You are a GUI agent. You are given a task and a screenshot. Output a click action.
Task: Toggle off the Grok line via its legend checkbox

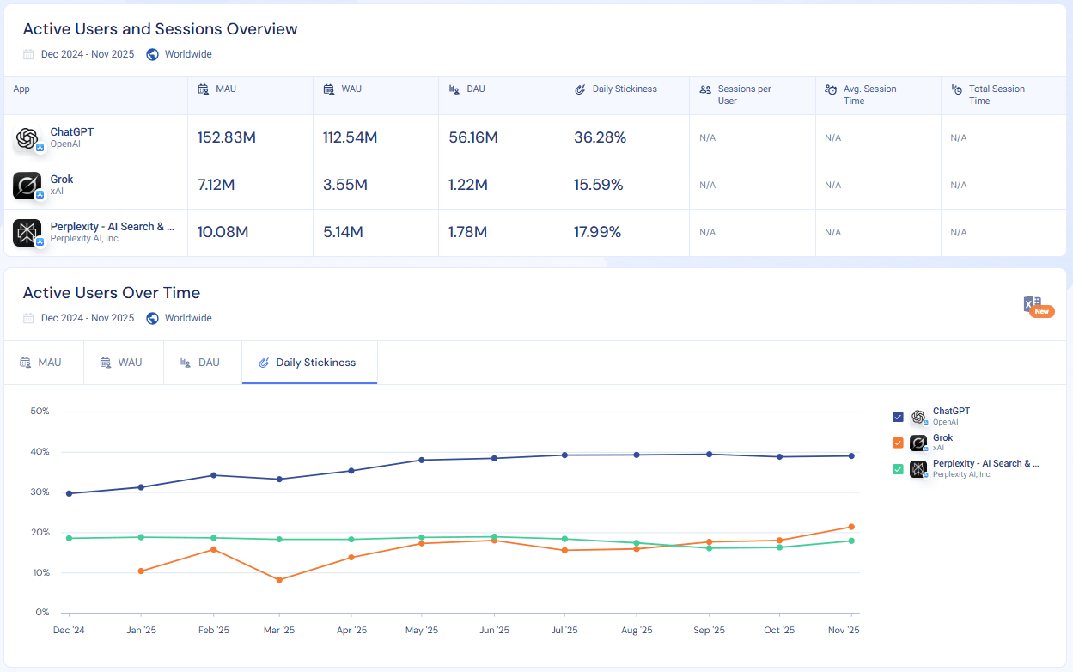tap(898, 443)
